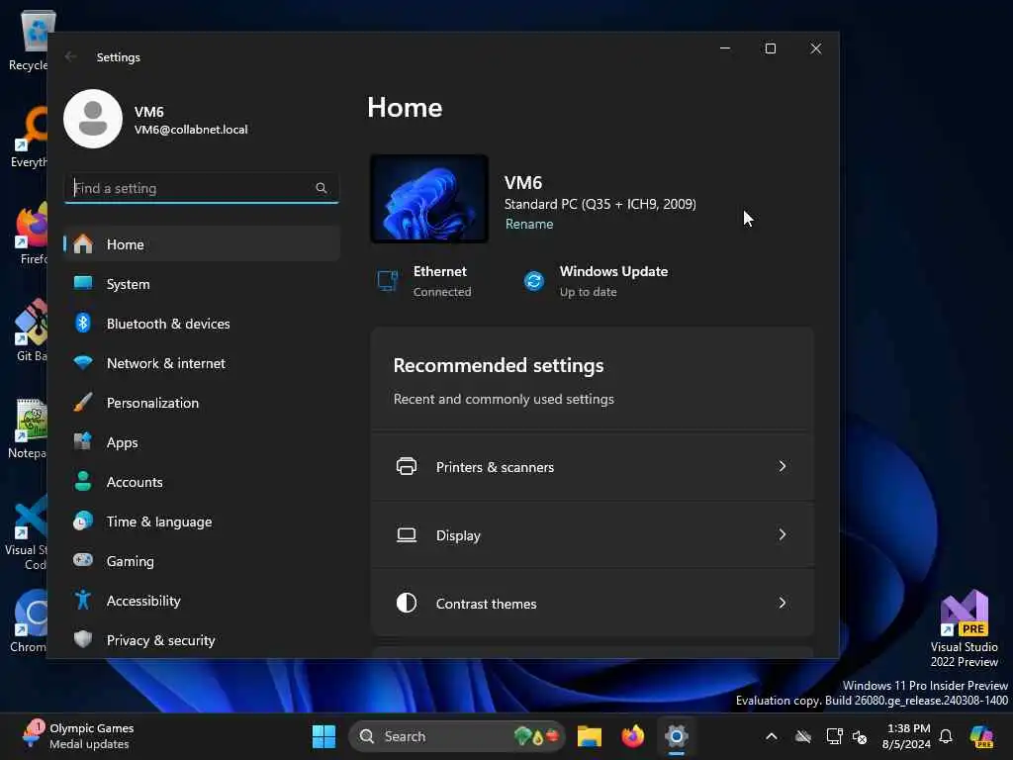This screenshot has width=1013, height=760.
Task: Go to Bluetooth & devices page
Action: click(202, 324)
